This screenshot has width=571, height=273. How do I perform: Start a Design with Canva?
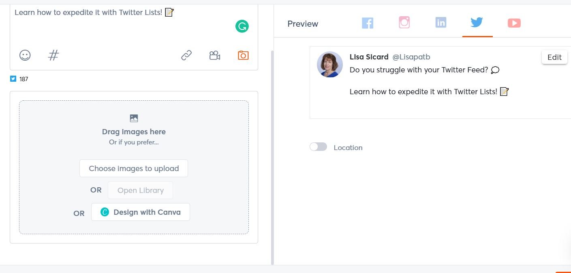click(x=141, y=212)
